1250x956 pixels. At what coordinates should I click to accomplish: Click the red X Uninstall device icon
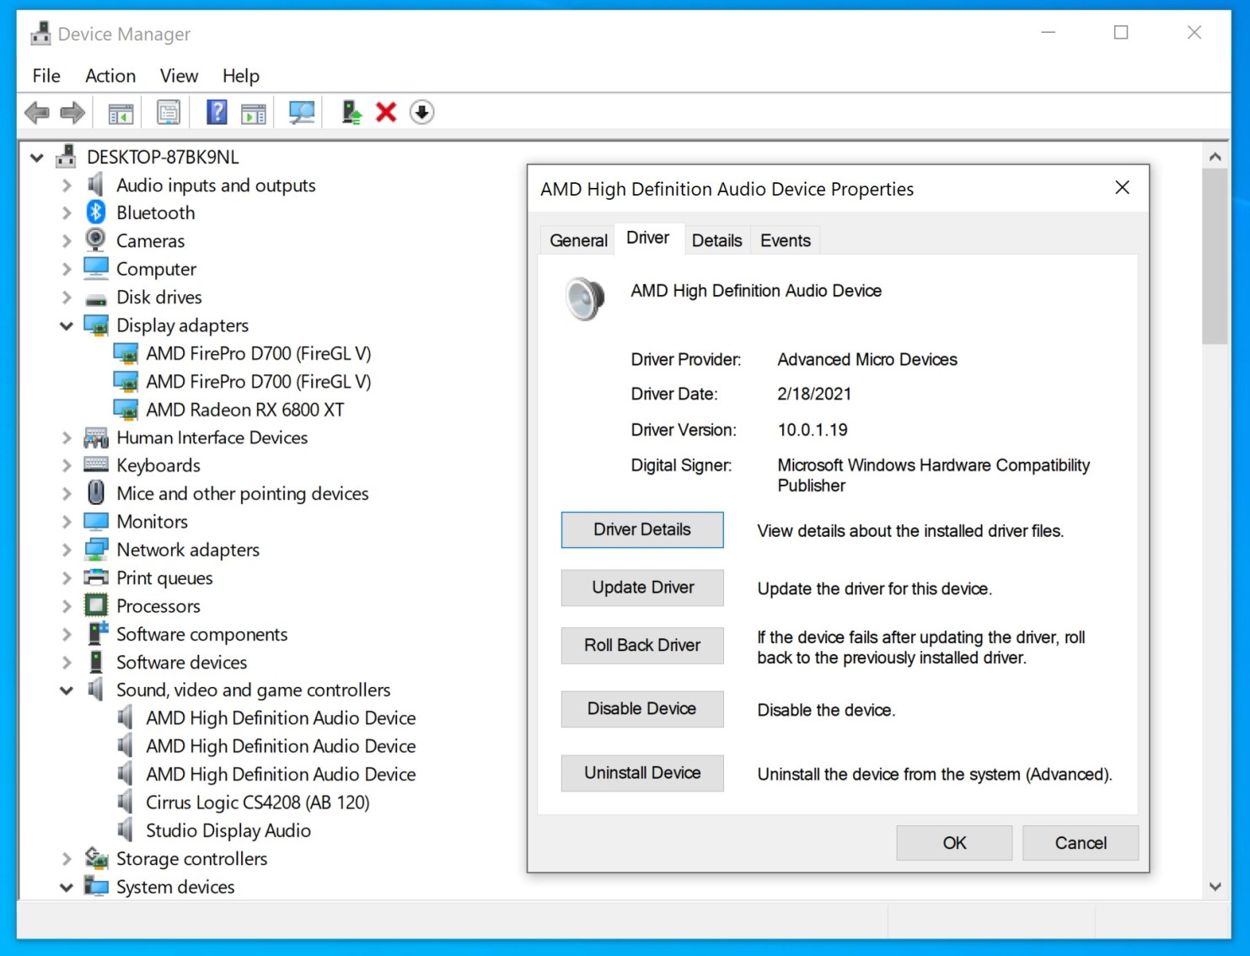click(386, 112)
